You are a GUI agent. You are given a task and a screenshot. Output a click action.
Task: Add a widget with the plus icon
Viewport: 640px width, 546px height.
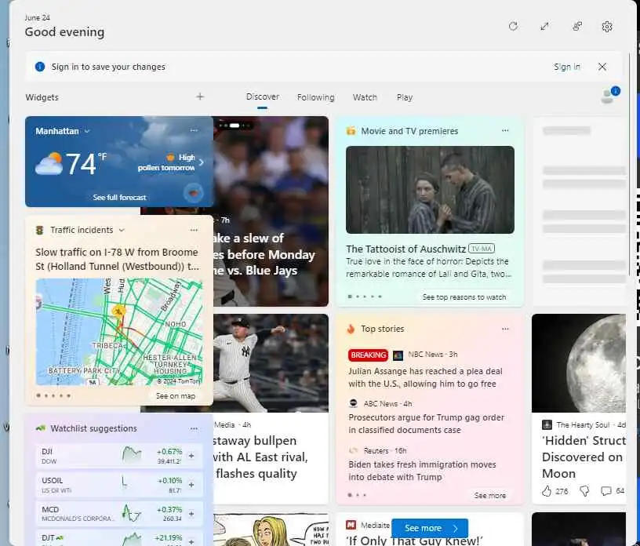pos(200,96)
